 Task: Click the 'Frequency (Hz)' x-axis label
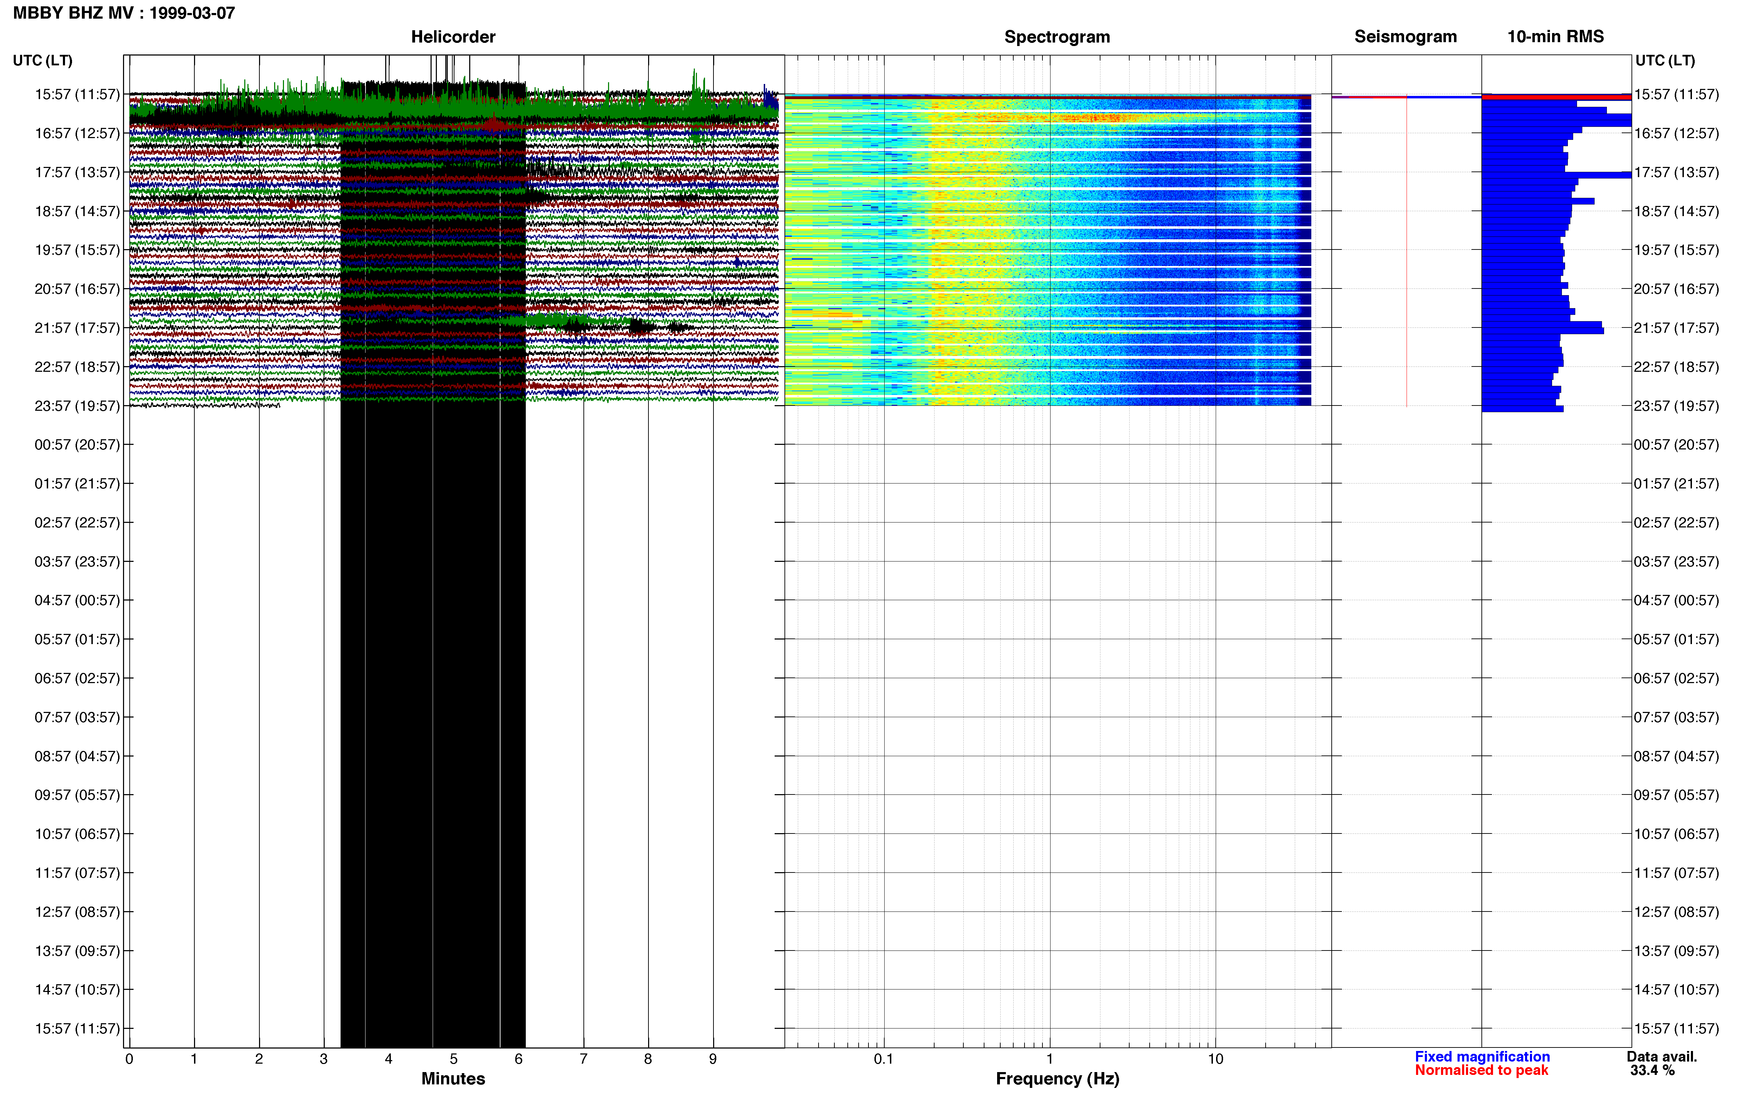[x=1057, y=1079]
